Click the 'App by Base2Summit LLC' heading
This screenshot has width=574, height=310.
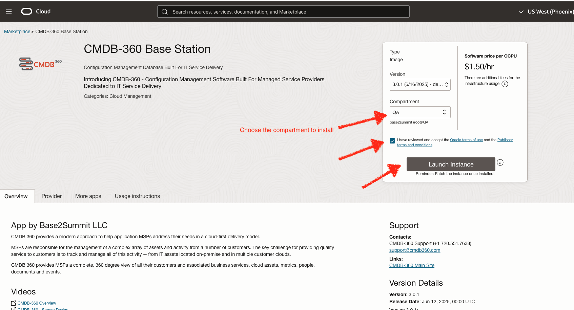click(59, 225)
